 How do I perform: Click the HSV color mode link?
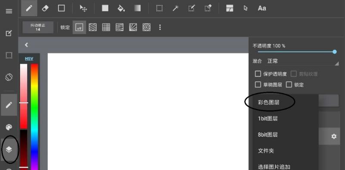pyautogui.click(x=29, y=59)
